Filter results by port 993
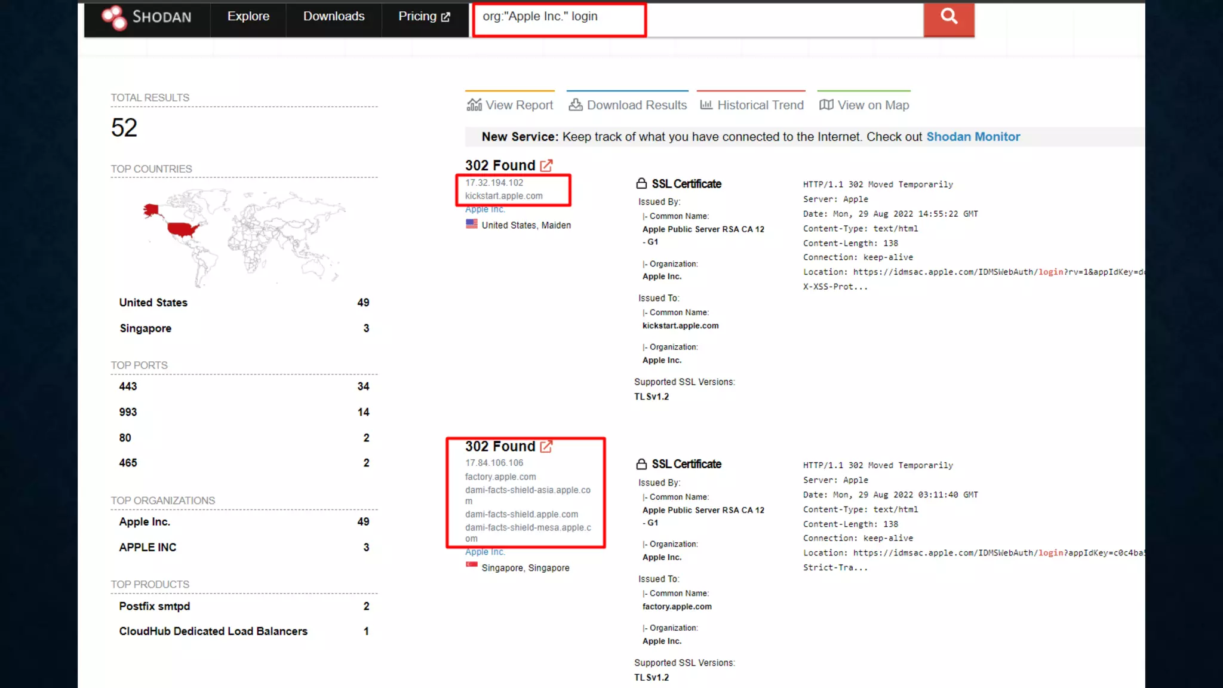Viewport: 1223px width, 688px height. pos(128,412)
